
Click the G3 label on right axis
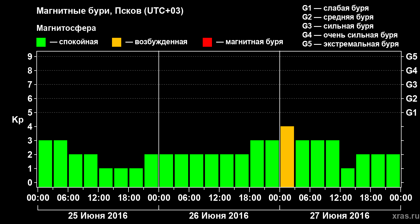[412, 85]
